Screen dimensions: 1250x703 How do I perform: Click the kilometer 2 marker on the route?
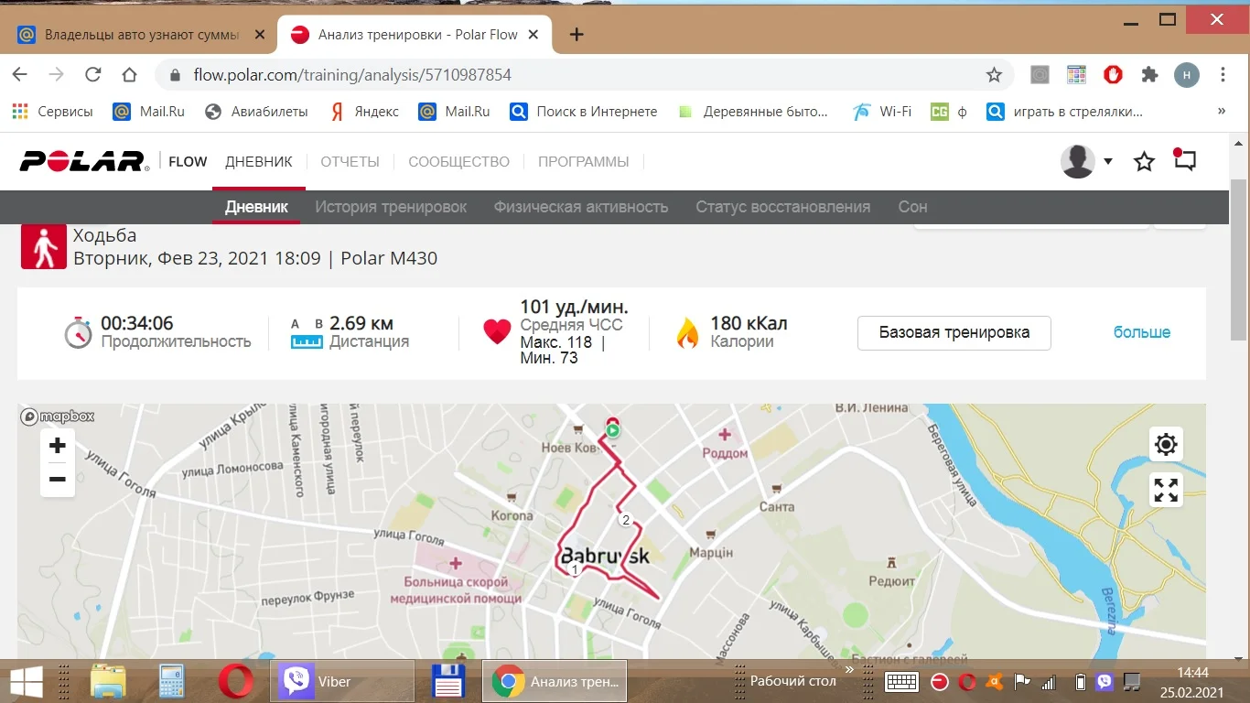[626, 521]
